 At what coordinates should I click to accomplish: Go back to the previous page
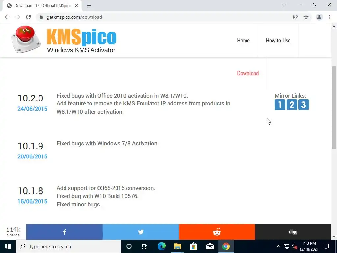tap(7, 17)
